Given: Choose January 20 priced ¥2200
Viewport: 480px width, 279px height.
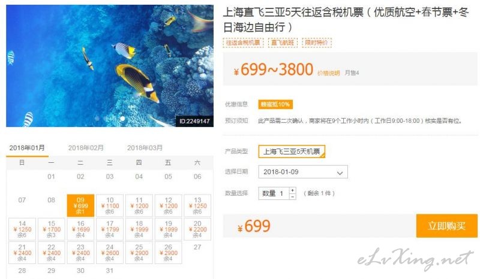Looking at the screenshot, I should pyautogui.click(x=197, y=229).
